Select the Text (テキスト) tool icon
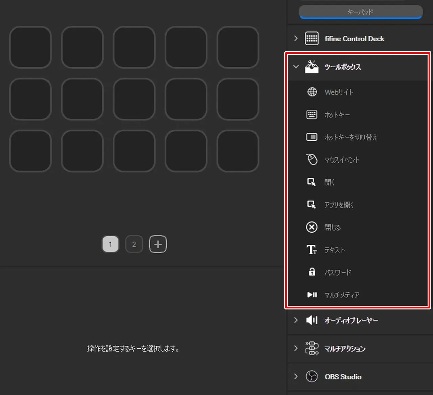The width and height of the screenshot is (433, 395). [312, 250]
